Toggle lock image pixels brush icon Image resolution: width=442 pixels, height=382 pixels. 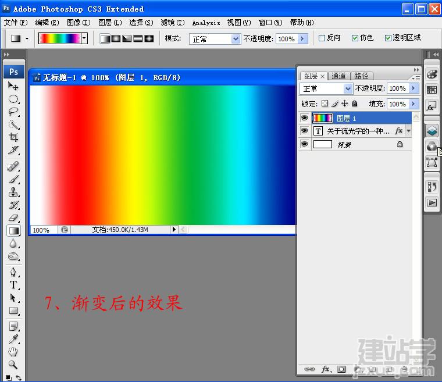(335, 103)
